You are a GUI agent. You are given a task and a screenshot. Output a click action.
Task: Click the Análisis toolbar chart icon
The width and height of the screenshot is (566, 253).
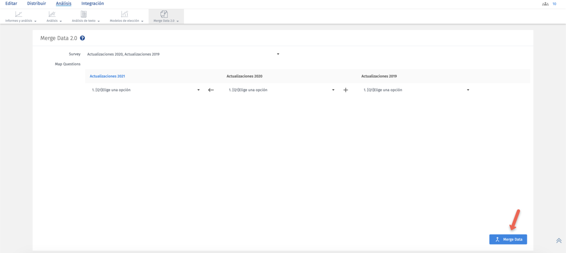click(x=52, y=15)
